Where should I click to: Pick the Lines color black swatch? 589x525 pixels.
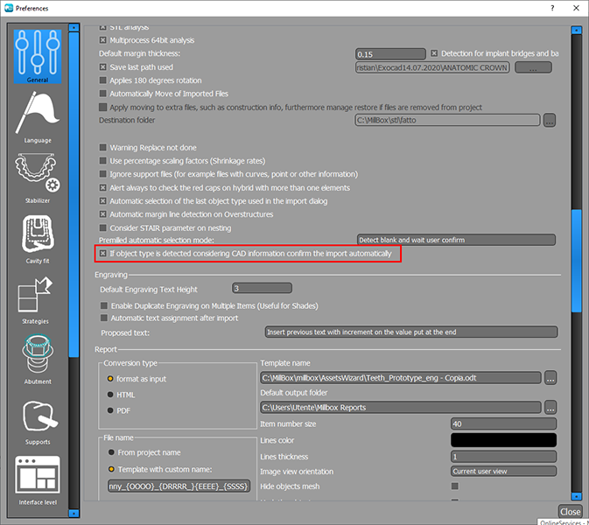[503, 440]
